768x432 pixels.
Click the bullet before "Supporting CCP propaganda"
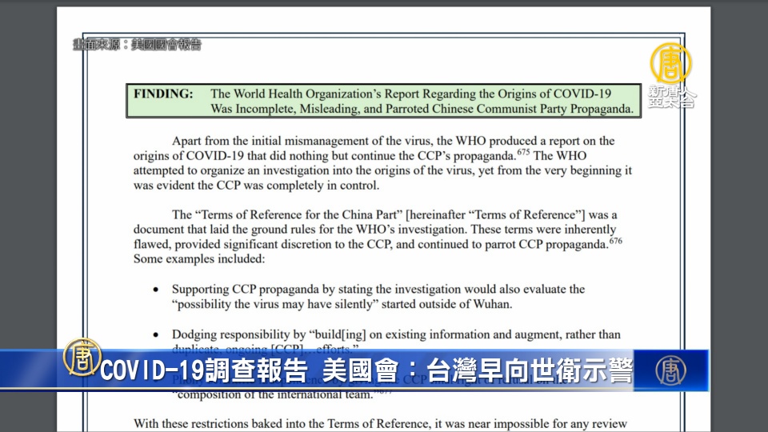tap(155, 290)
